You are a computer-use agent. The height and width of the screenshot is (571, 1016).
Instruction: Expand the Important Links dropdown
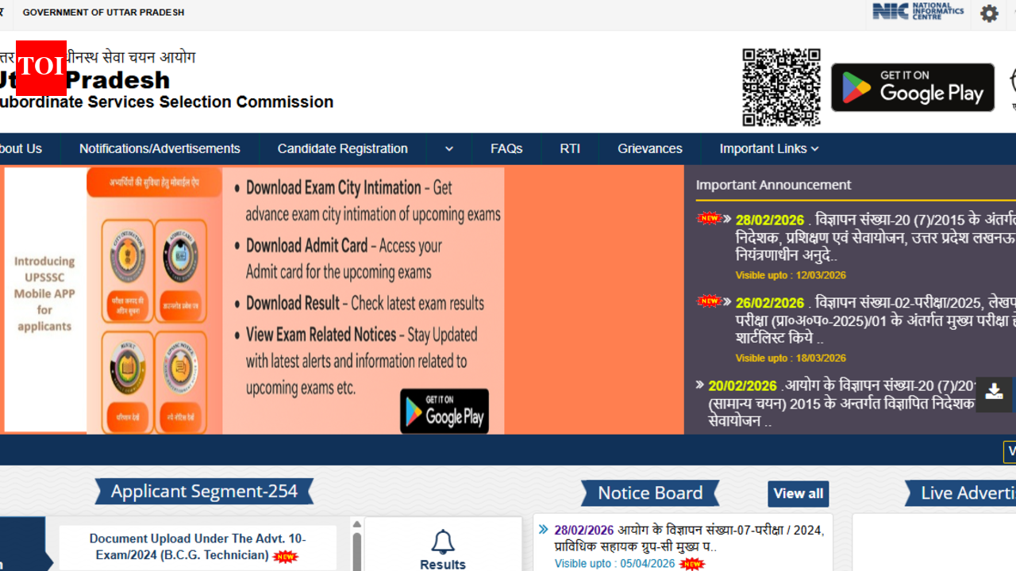click(x=768, y=149)
